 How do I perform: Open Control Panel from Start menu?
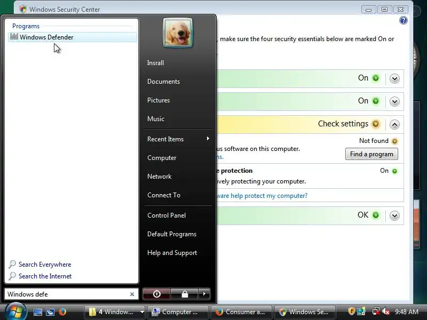click(167, 215)
